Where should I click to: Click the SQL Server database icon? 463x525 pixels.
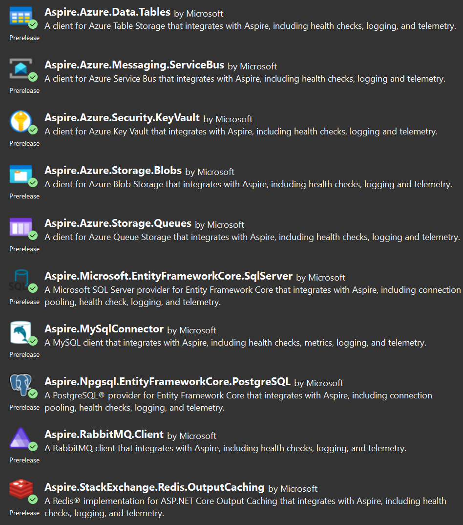pos(21,280)
